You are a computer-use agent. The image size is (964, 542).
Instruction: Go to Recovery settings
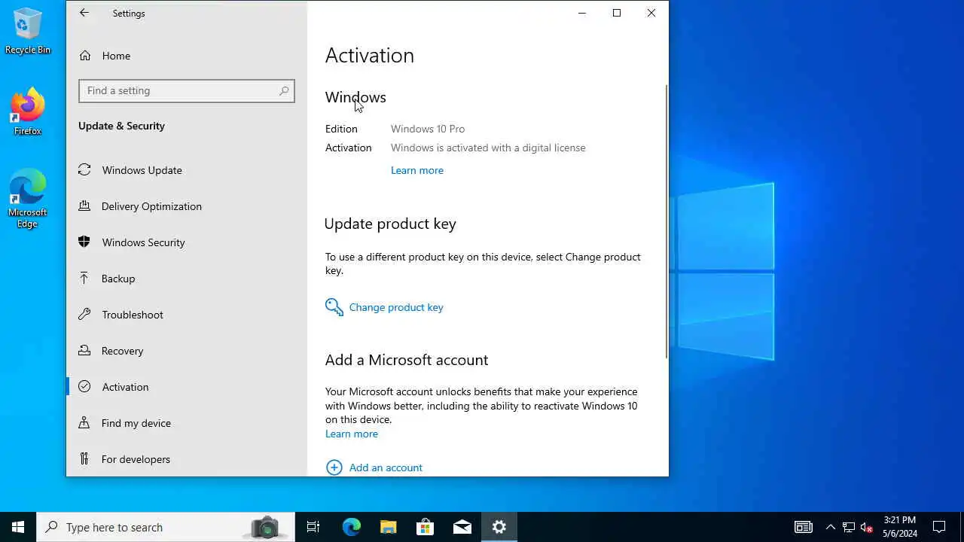point(187,351)
